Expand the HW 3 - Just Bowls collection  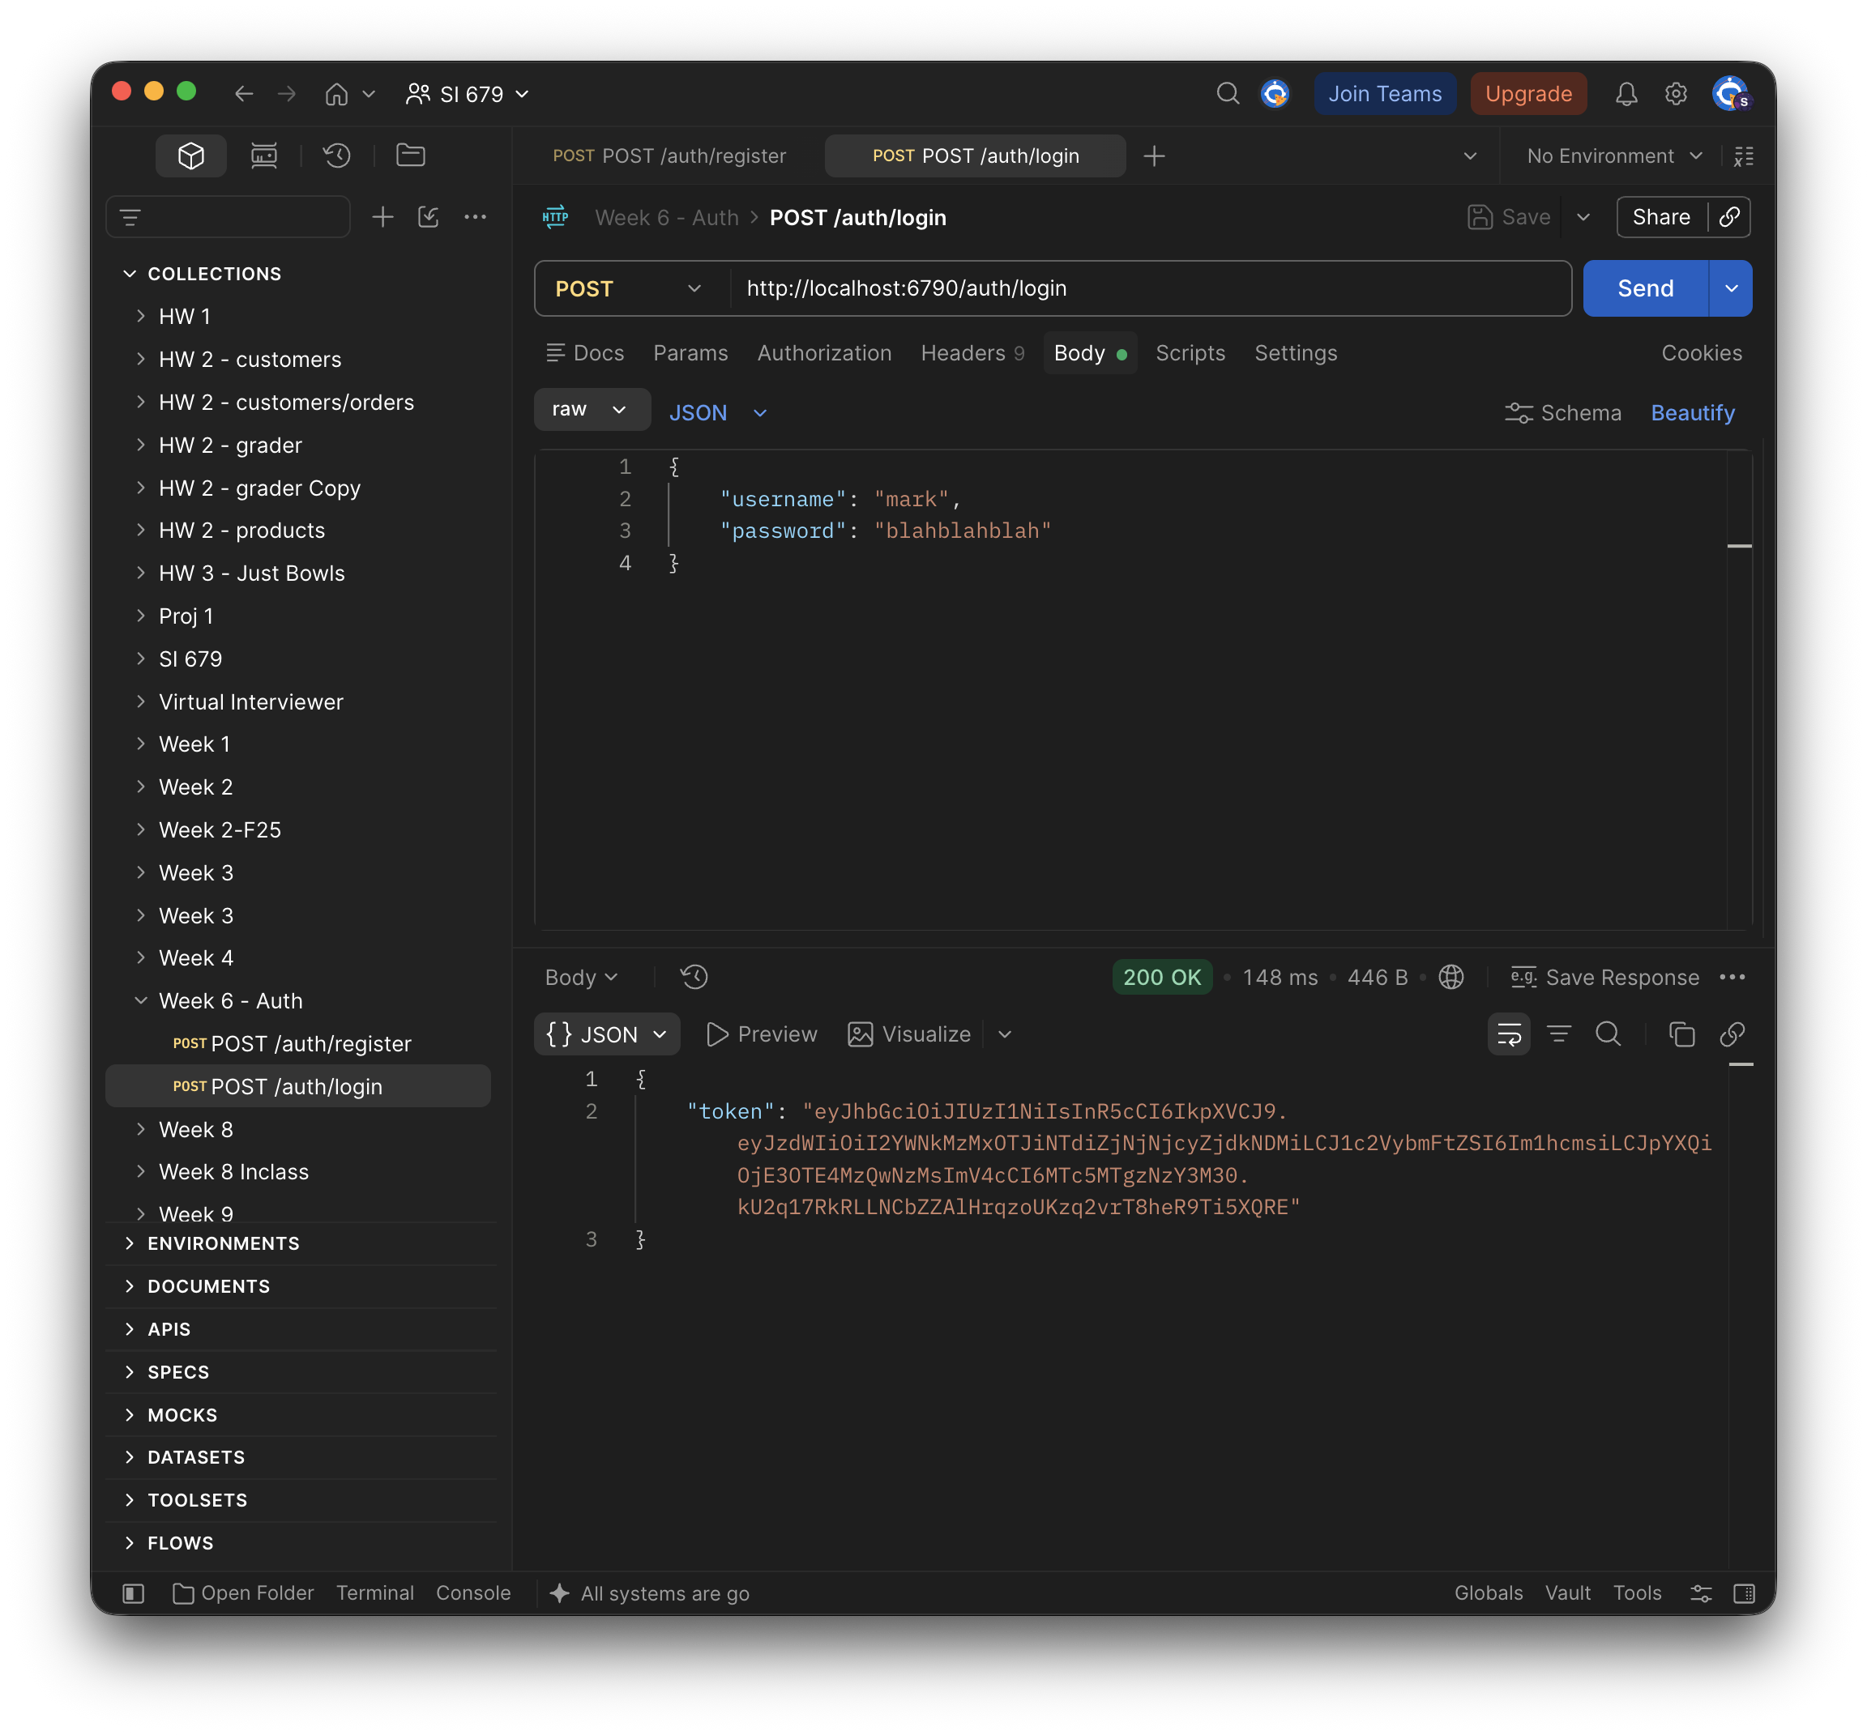[141, 573]
